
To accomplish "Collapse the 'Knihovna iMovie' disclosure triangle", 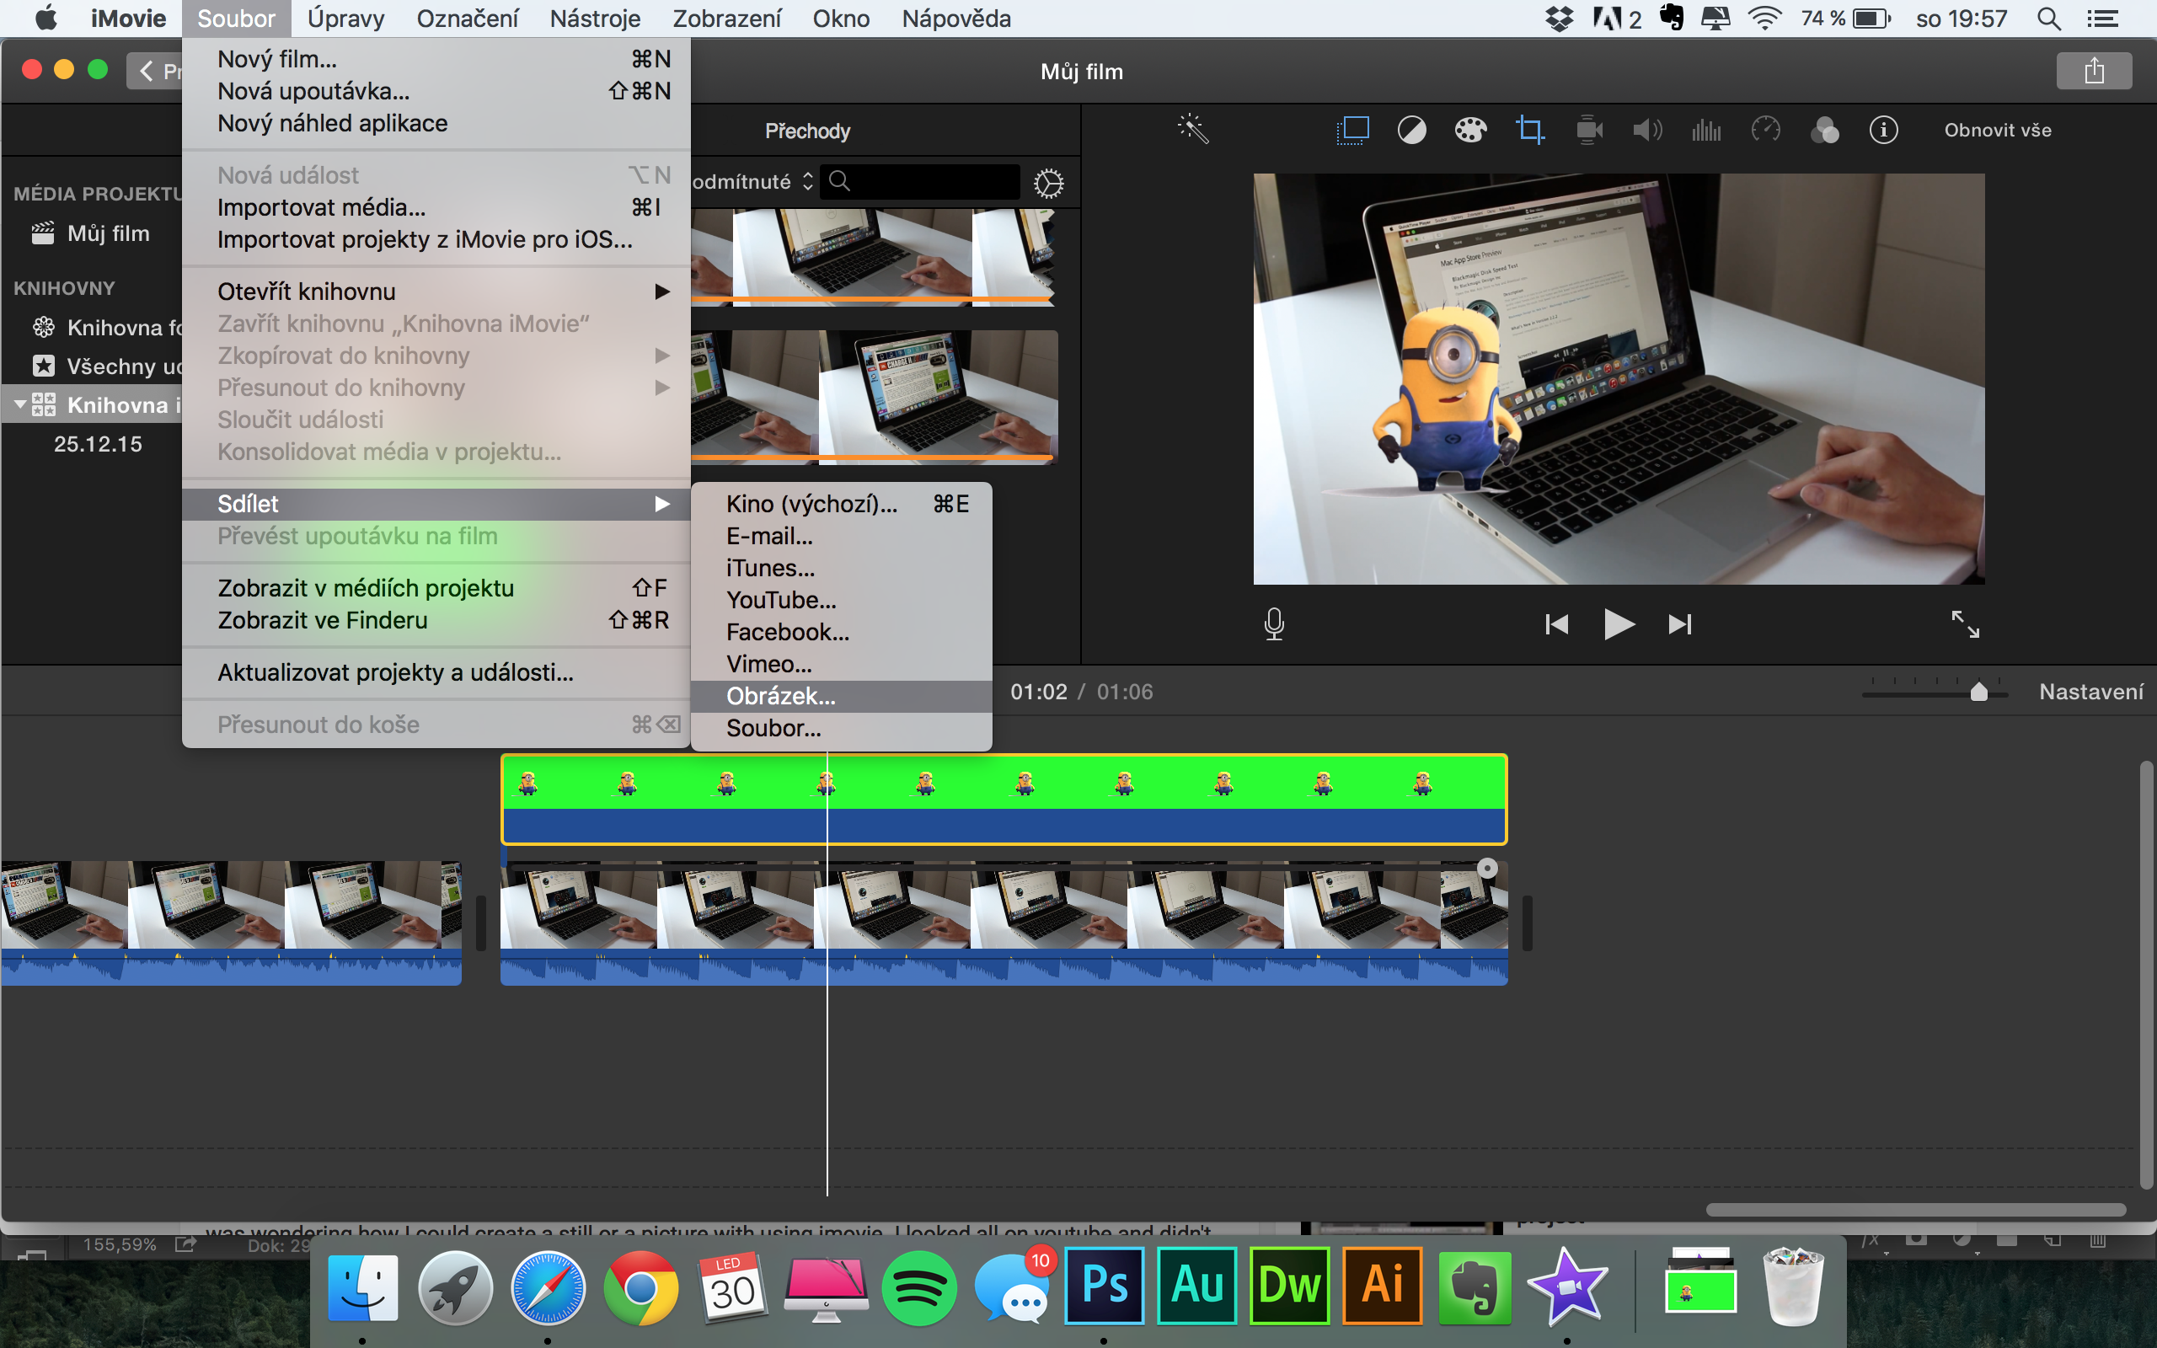I will (x=19, y=404).
